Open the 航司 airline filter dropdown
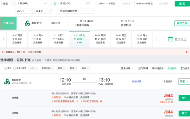190x119 pixels. coord(61,68)
